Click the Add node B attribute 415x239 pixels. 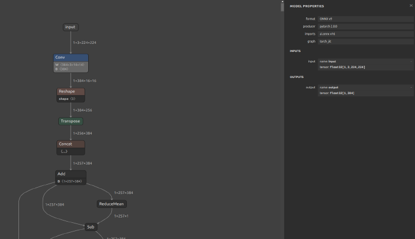70,181
